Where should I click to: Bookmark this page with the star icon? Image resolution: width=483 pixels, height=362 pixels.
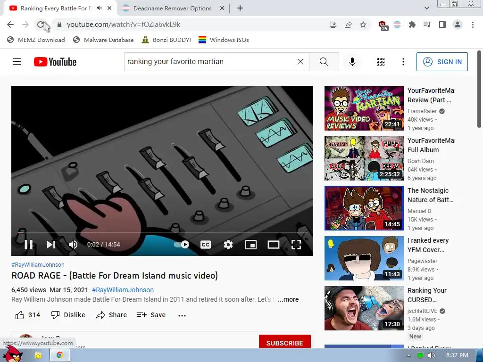pos(363,25)
